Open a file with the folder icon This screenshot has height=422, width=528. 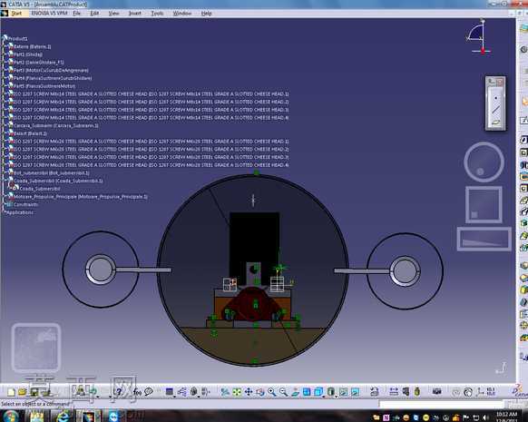coord(22,392)
